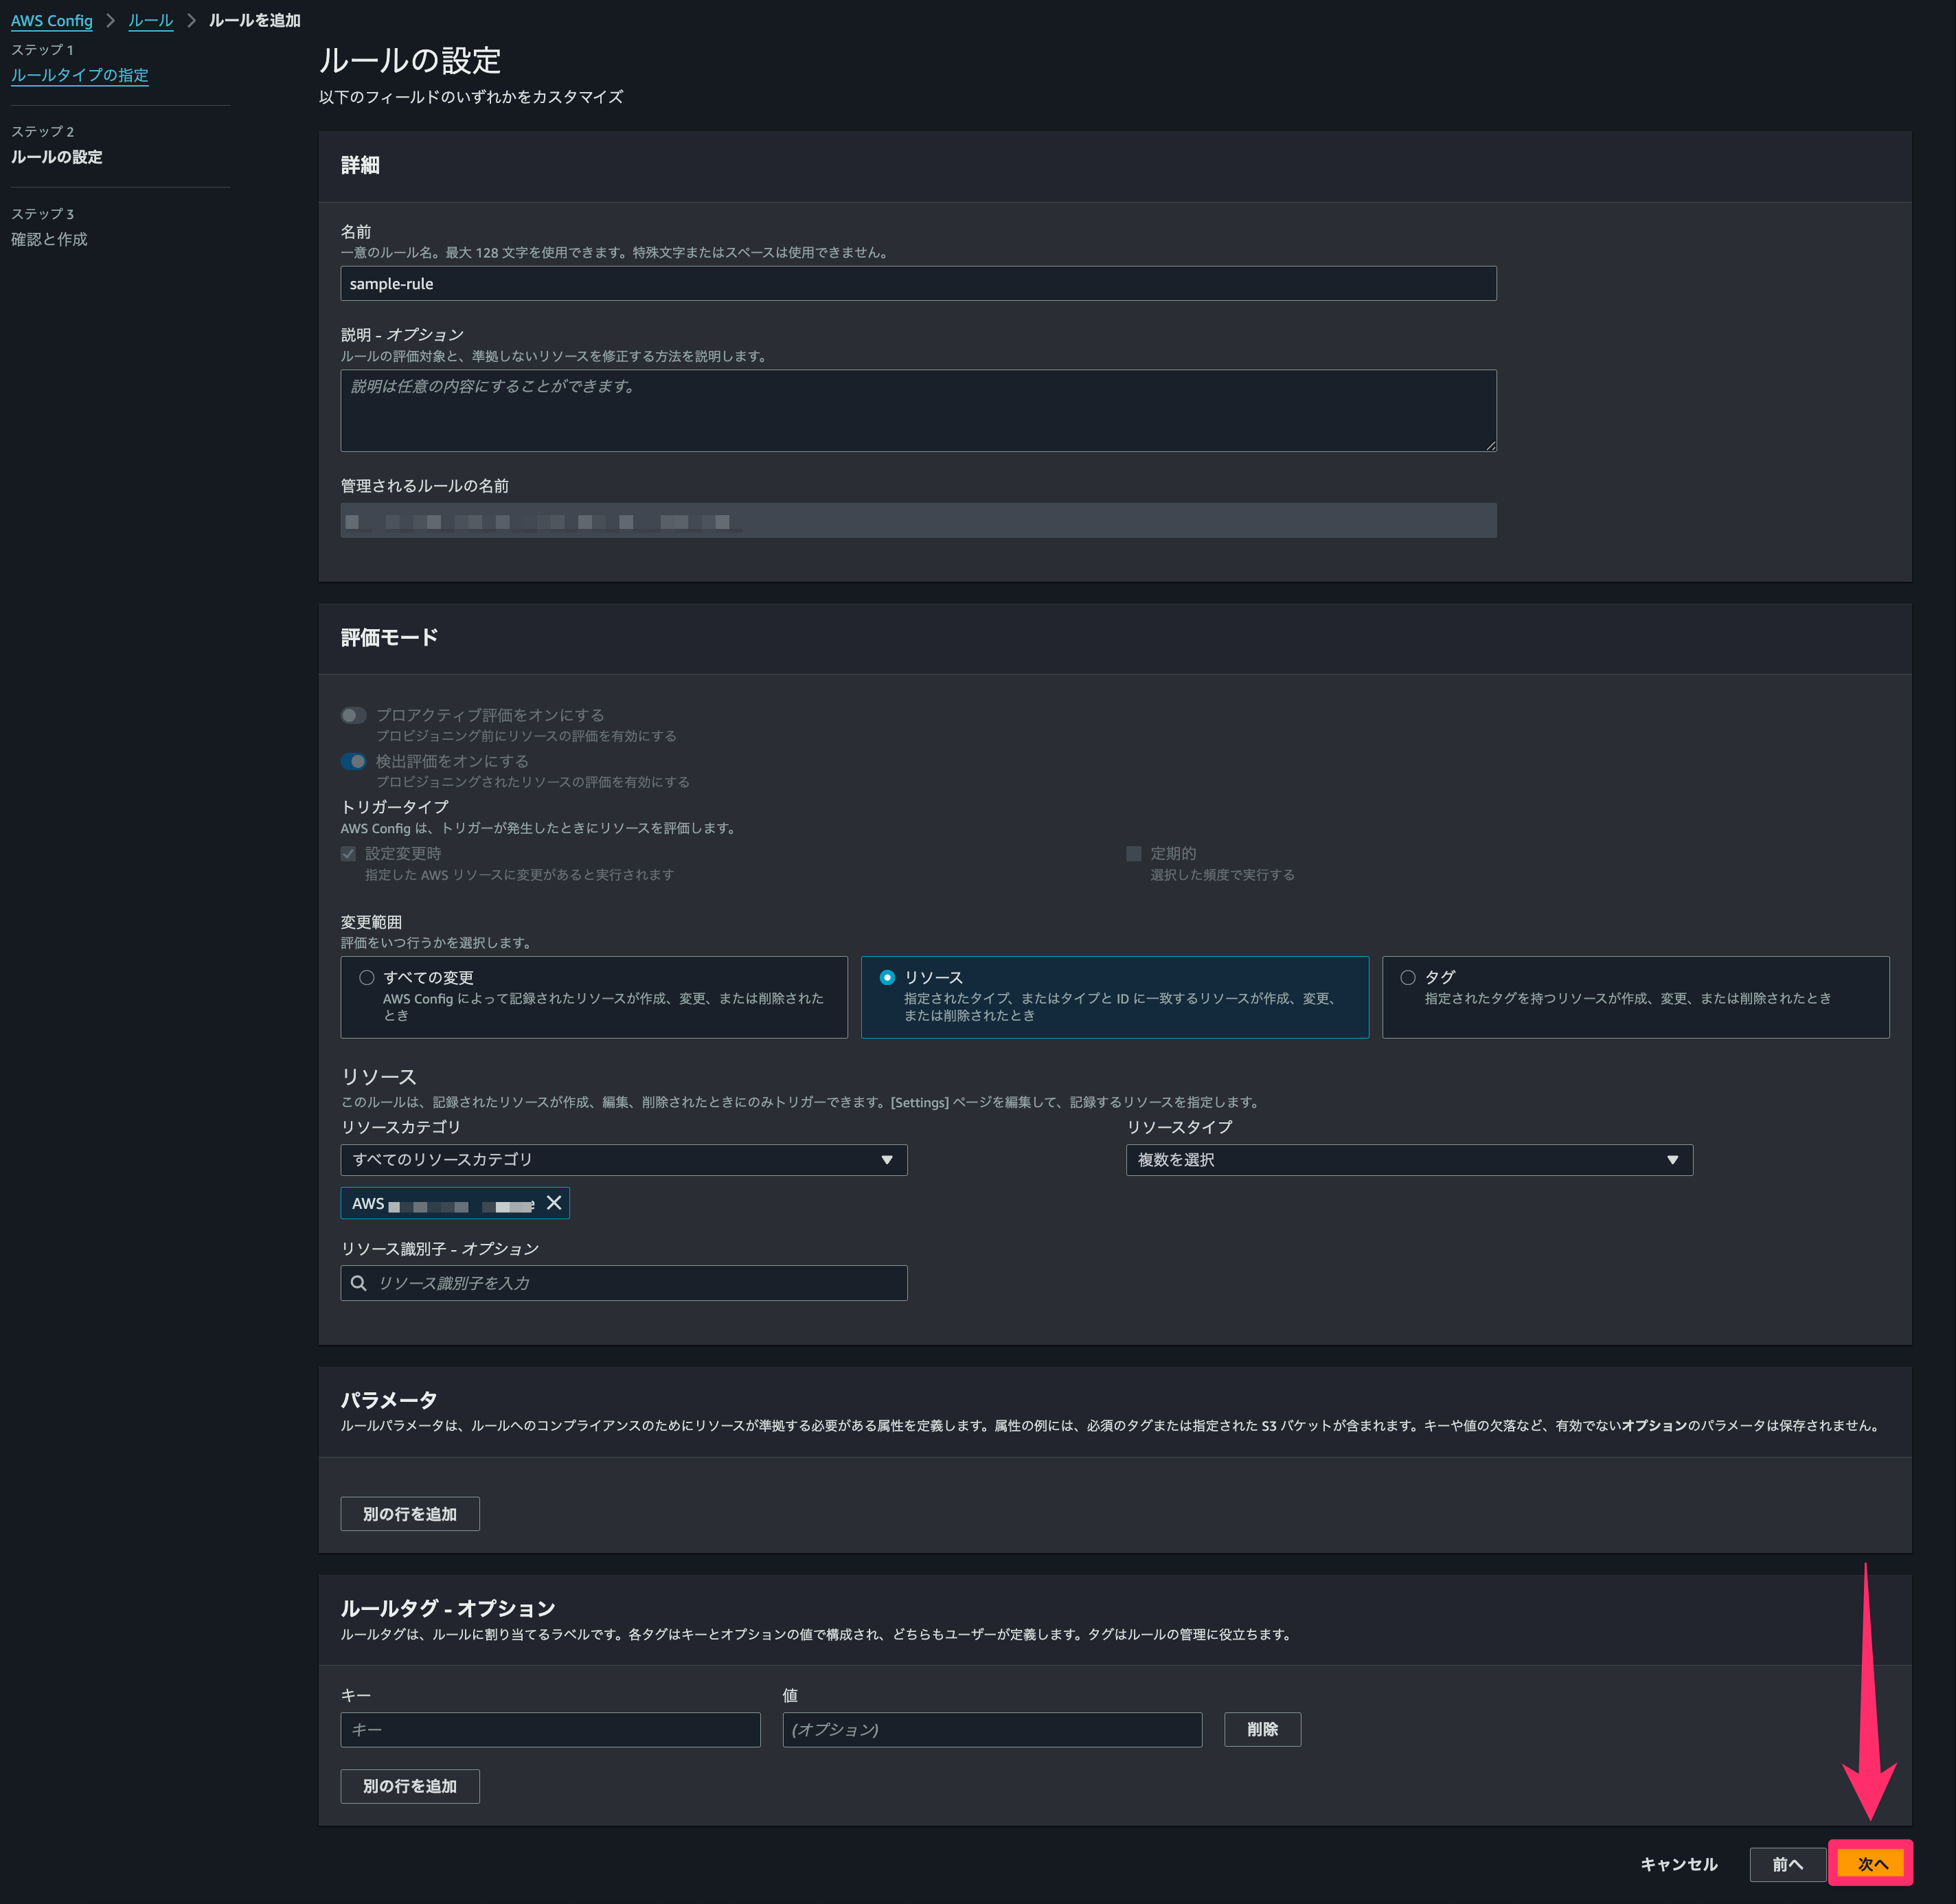Select the タグ change scope option
The image size is (1956, 1904).
(x=1407, y=977)
